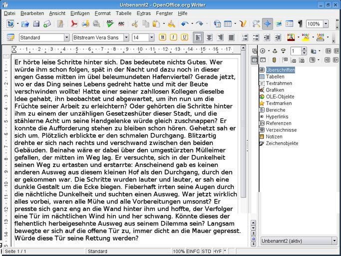341x256 pixels.
Task: Toggle nonprinting characters pilcrow icon
Action: tap(300, 24)
